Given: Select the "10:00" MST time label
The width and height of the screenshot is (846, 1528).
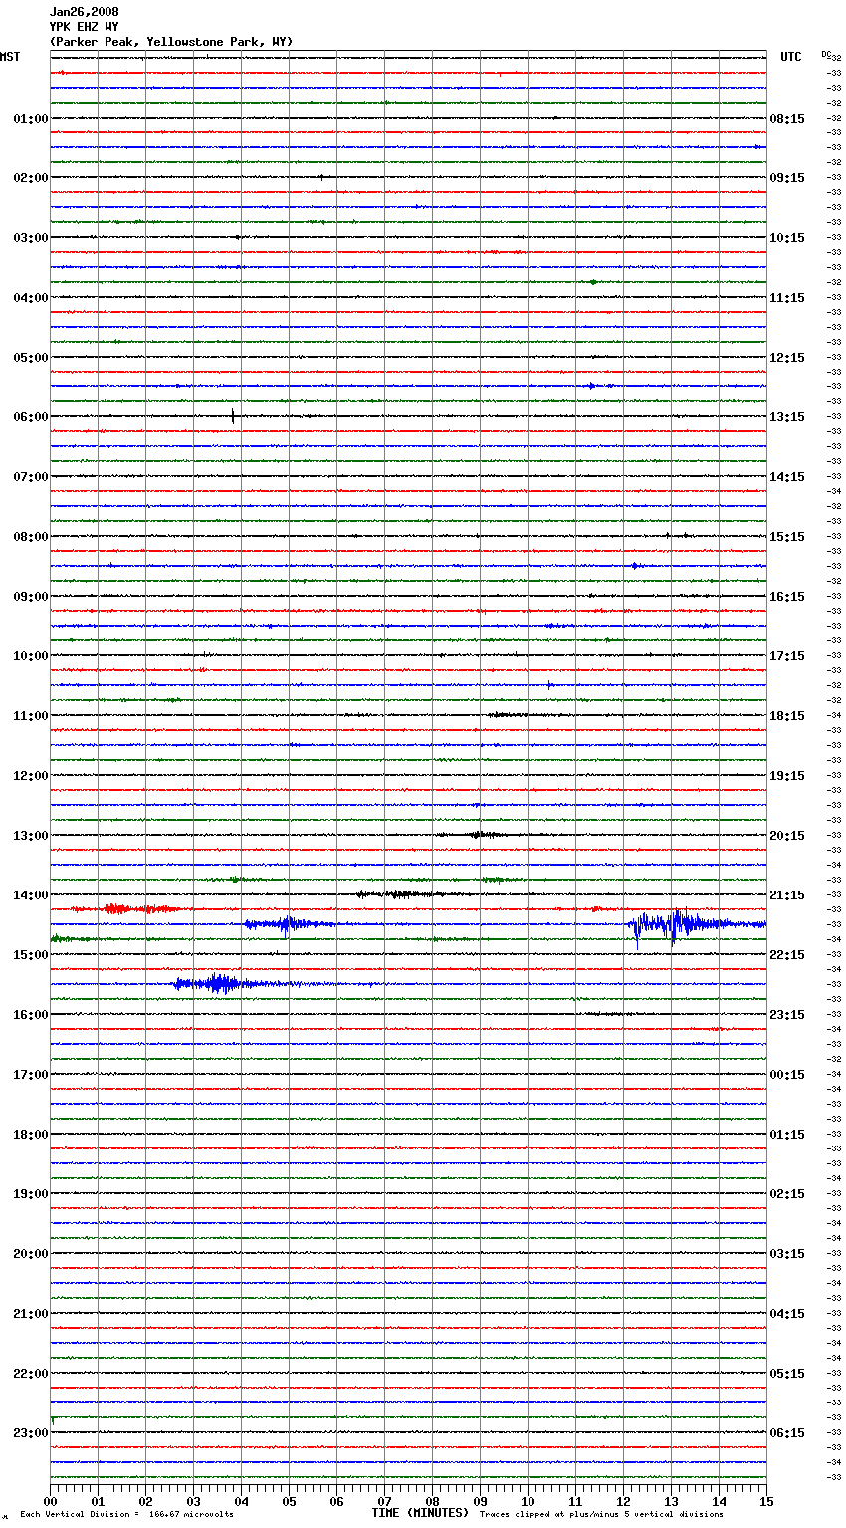Looking at the screenshot, I should pyautogui.click(x=31, y=656).
